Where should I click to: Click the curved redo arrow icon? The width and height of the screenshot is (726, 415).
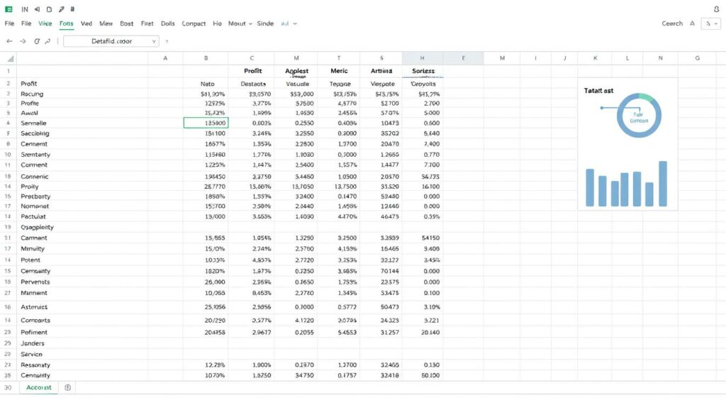pos(48,41)
